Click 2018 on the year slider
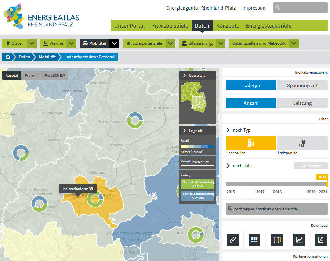 [x=277, y=192]
